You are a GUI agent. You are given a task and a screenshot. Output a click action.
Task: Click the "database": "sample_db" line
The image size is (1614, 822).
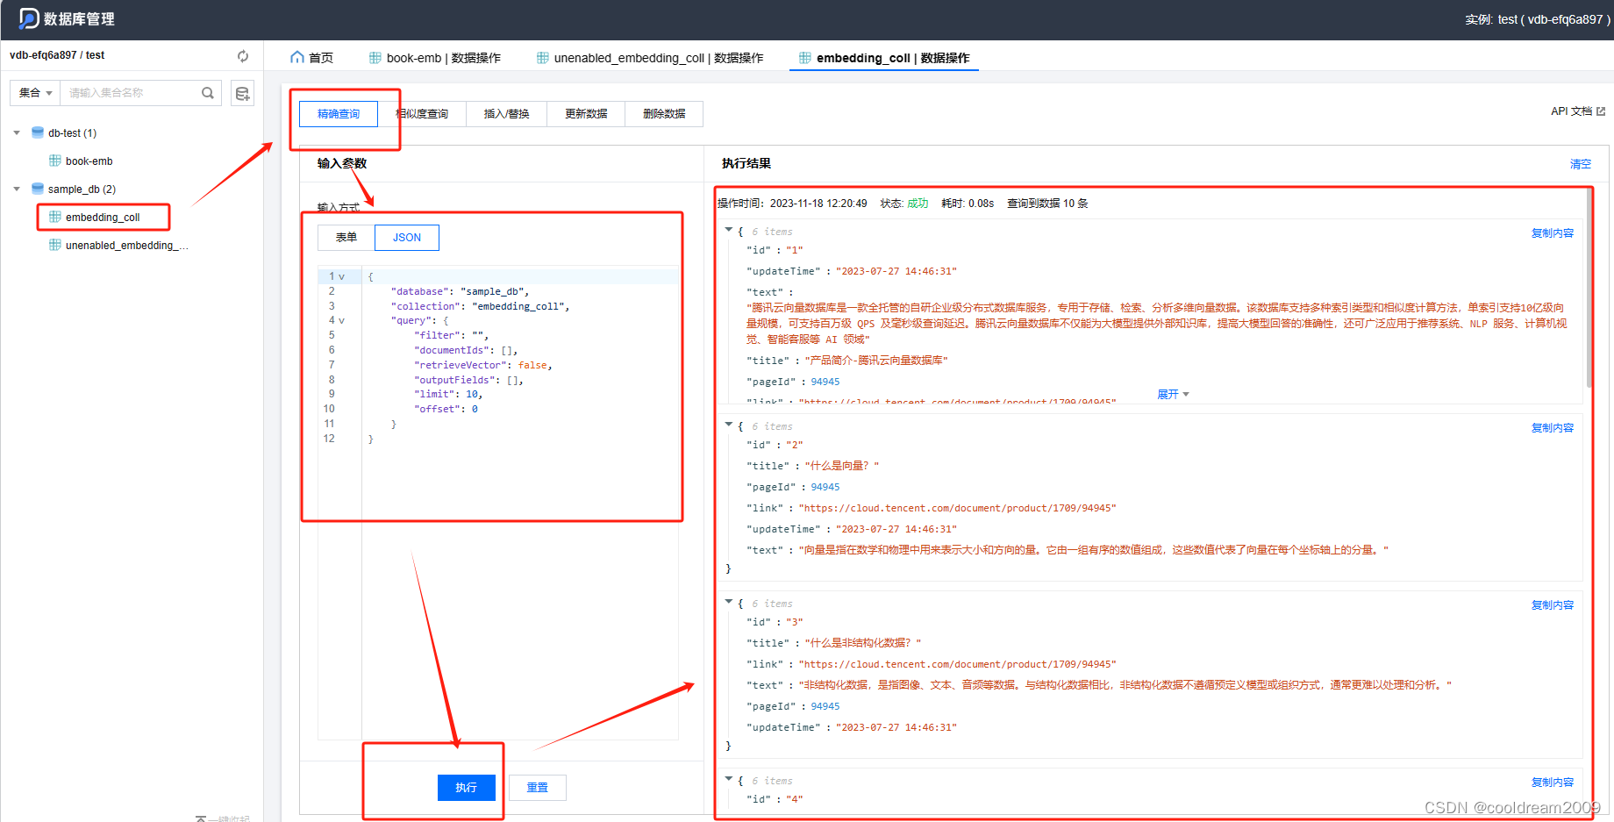pyautogui.click(x=461, y=291)
